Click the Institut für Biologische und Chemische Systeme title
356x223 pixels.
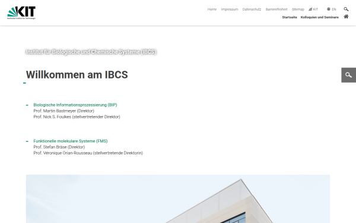pyautogui.click(x=91, y=52)
